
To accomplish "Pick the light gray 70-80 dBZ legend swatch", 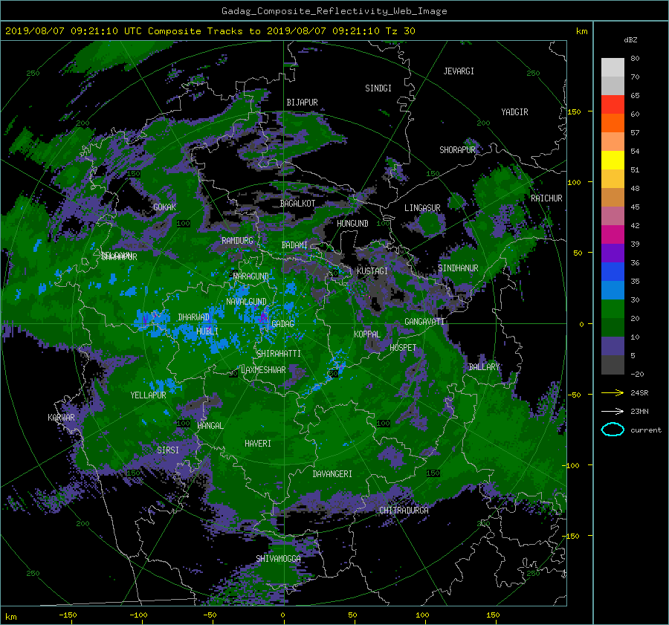I will [613, 68].
